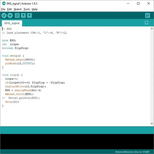Click the 'if(loops%100==0)' line
Screen dimensions: 154x154
point(35,83)
